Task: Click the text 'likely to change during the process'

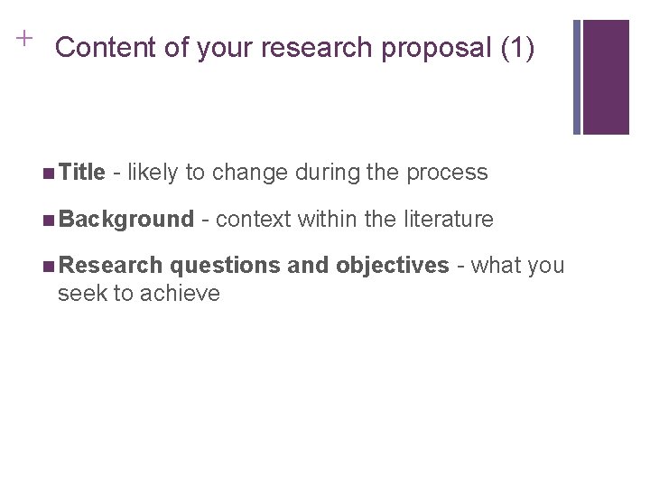Action: pyautogui.click(x=308, y=173)
